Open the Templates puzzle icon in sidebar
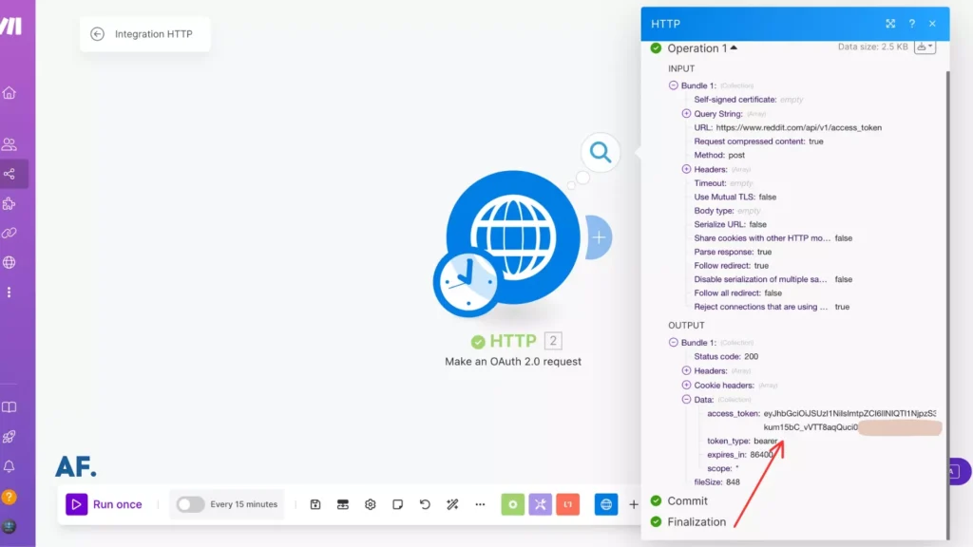Screen dimensions: 973x547 click(x=10, y=203)
